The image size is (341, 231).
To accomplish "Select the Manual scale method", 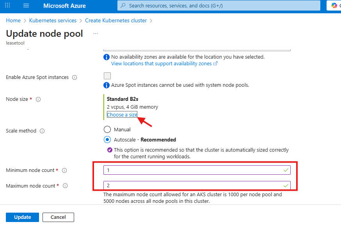I will (x=107, y=129).
